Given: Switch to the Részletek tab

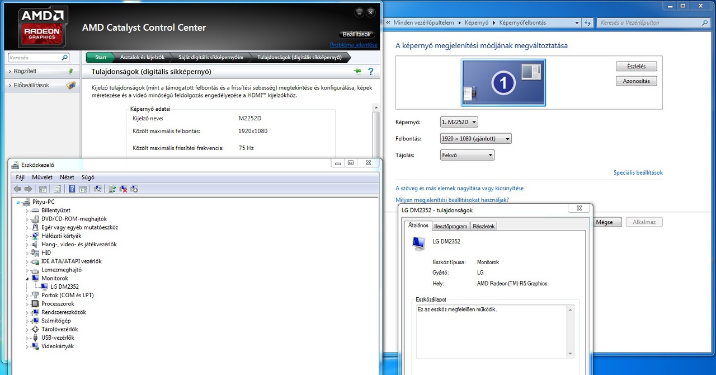Looking at the screenshot, I should (x=483, y=226).
